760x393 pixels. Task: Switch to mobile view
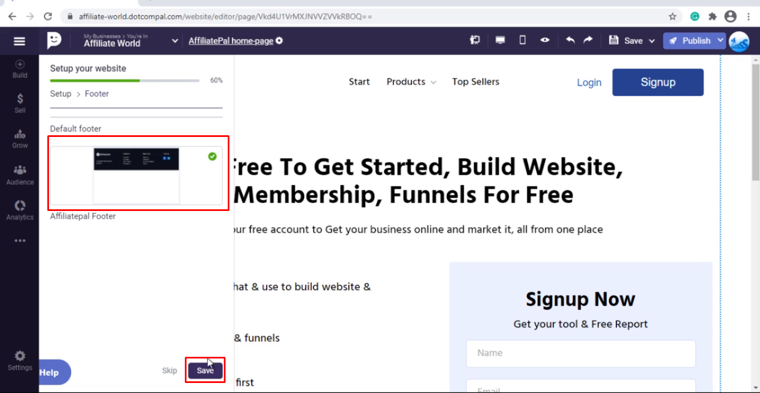click(x=522, y=40)
